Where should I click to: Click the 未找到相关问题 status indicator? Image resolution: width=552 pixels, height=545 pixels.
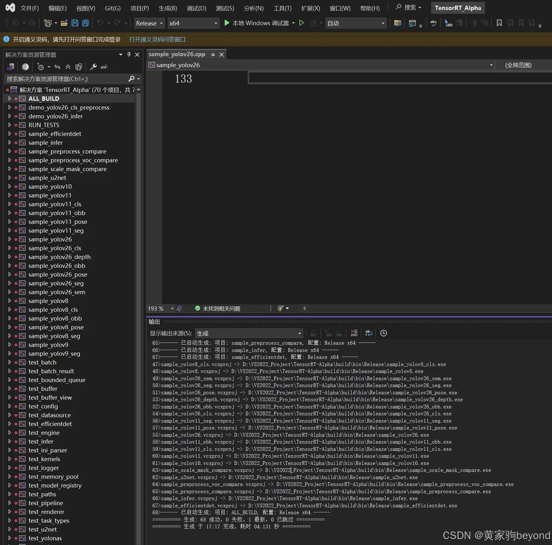pyautogui.click(x=218, y=308)
